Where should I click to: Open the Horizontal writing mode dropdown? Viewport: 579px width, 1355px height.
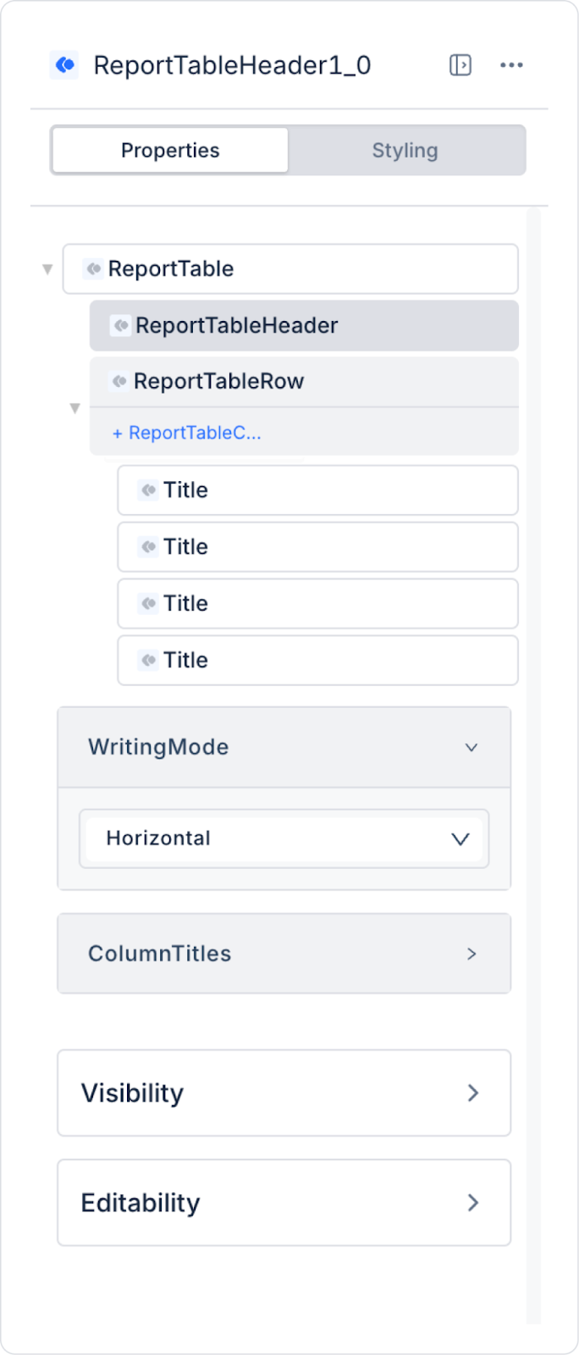284,838
